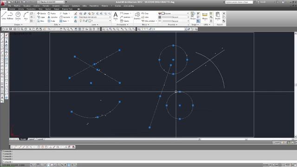This screenshot has height=167, width=297.
Task: Expand the Layer panel
Action: click(x=95, y=25)
